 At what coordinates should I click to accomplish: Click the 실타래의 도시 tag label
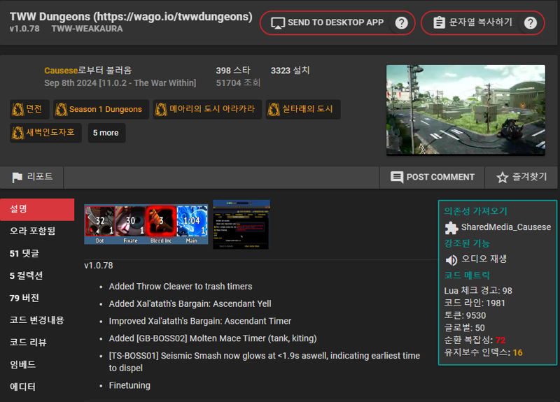307,109
